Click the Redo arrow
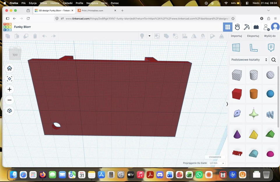Image resolution: width=280 pixels, height=182 pixels. (53, 36)
